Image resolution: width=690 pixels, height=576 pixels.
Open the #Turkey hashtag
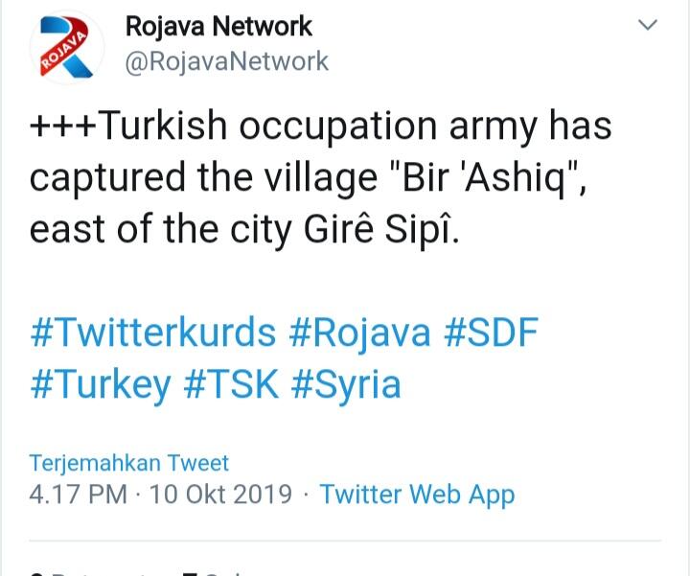point(101,384)
